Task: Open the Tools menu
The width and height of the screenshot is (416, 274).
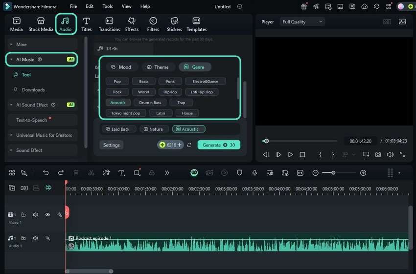Action: coord(108,6)
